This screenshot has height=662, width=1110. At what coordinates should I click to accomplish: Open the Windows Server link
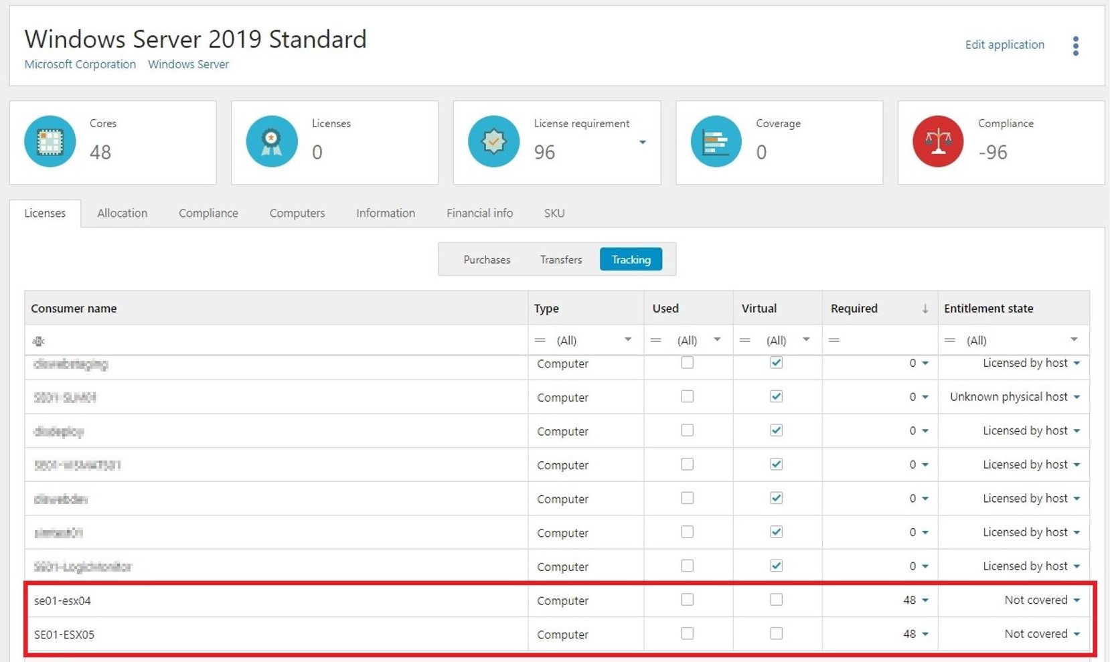pyautogui.click(x=188, y=64)
